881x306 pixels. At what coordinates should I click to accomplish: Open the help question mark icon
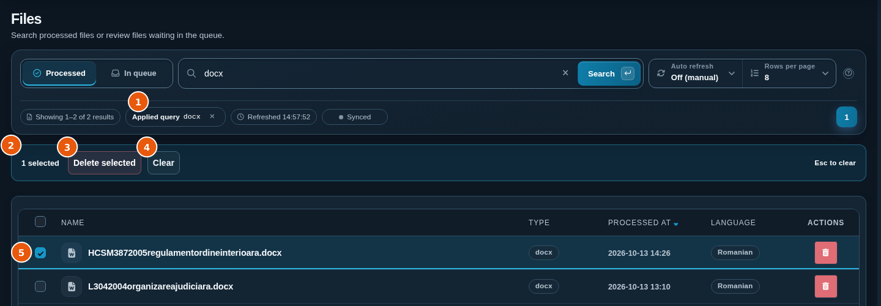(849, 73)
